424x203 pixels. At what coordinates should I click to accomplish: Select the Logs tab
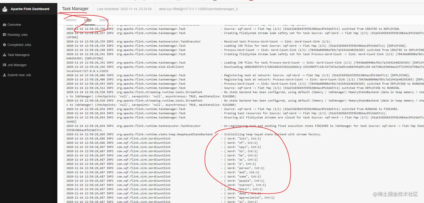point(88,20)
